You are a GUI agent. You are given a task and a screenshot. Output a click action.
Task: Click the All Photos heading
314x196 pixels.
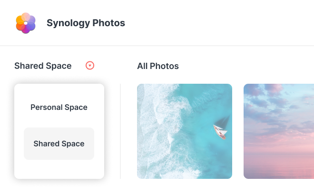(x=158, y=66)
